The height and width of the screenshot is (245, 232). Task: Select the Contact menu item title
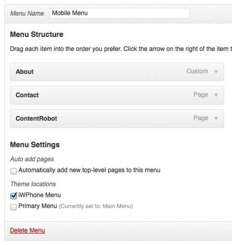pyautogui.click(x=27, y=95)
